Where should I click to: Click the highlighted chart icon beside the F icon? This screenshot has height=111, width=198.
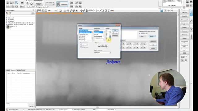coord(162,10)
